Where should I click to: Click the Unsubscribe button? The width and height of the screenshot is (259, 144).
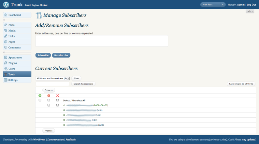[61, 55]
